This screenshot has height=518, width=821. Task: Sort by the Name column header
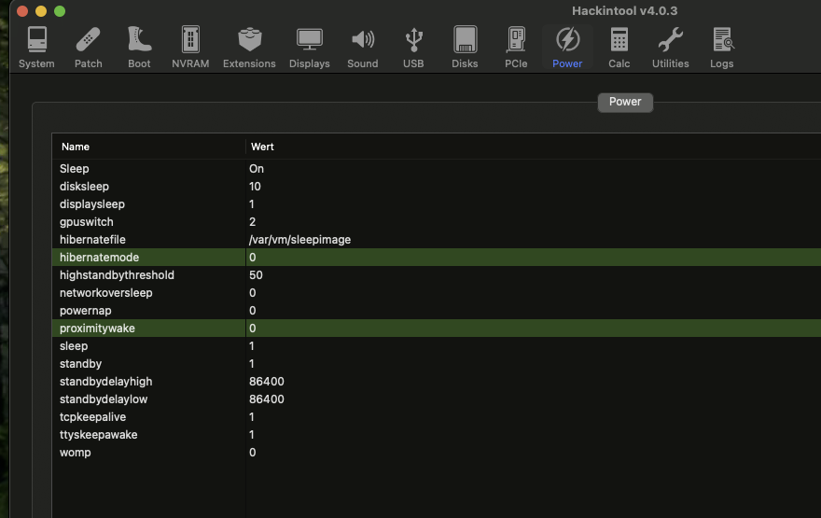tap(148, 147)
